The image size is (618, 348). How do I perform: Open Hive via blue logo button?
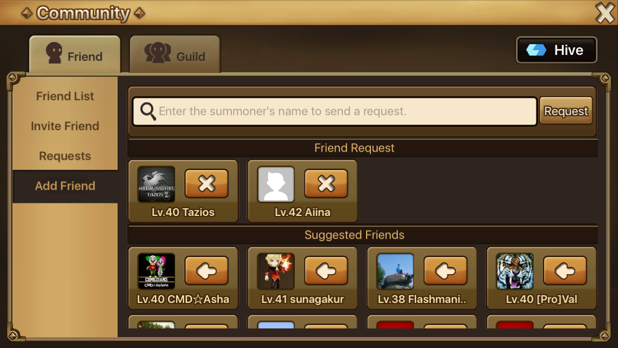coord(557,50)
